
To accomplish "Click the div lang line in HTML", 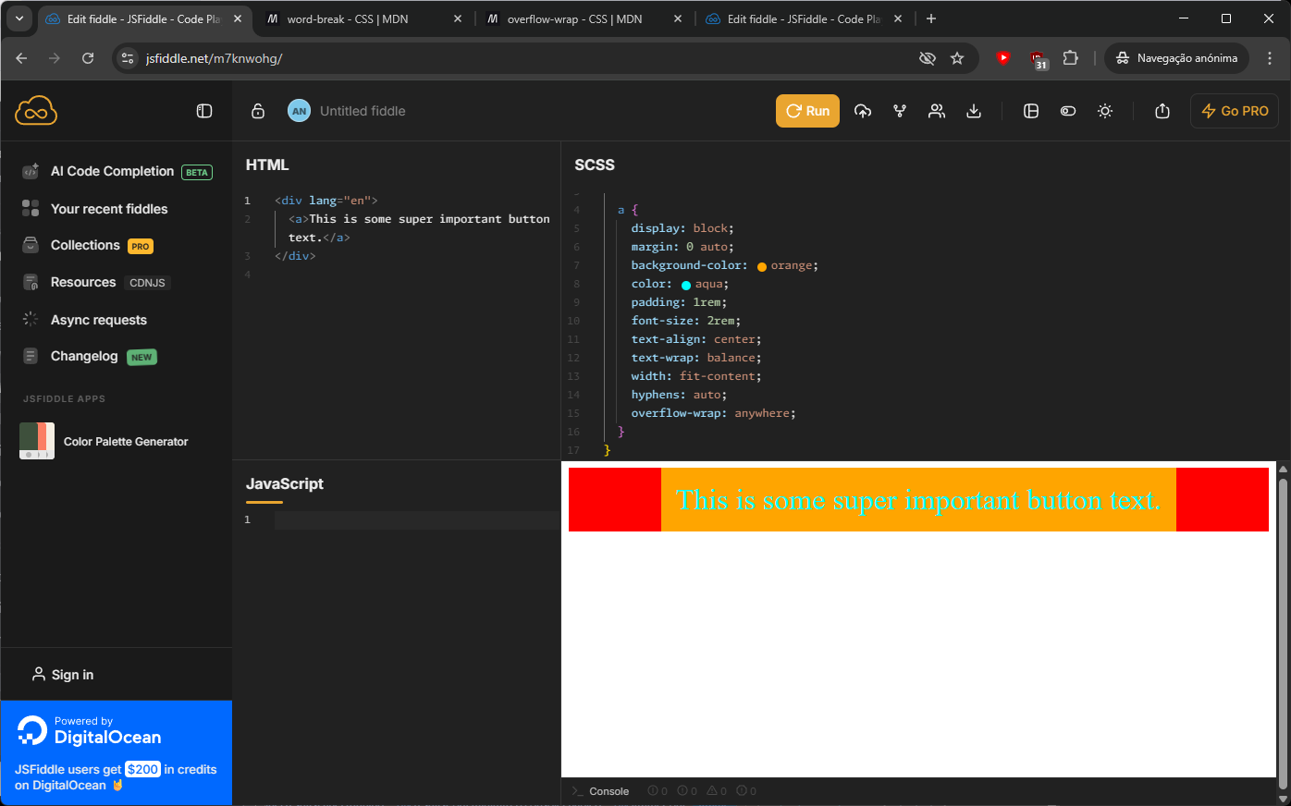I will pyautogui.click(x=326, y=201).
